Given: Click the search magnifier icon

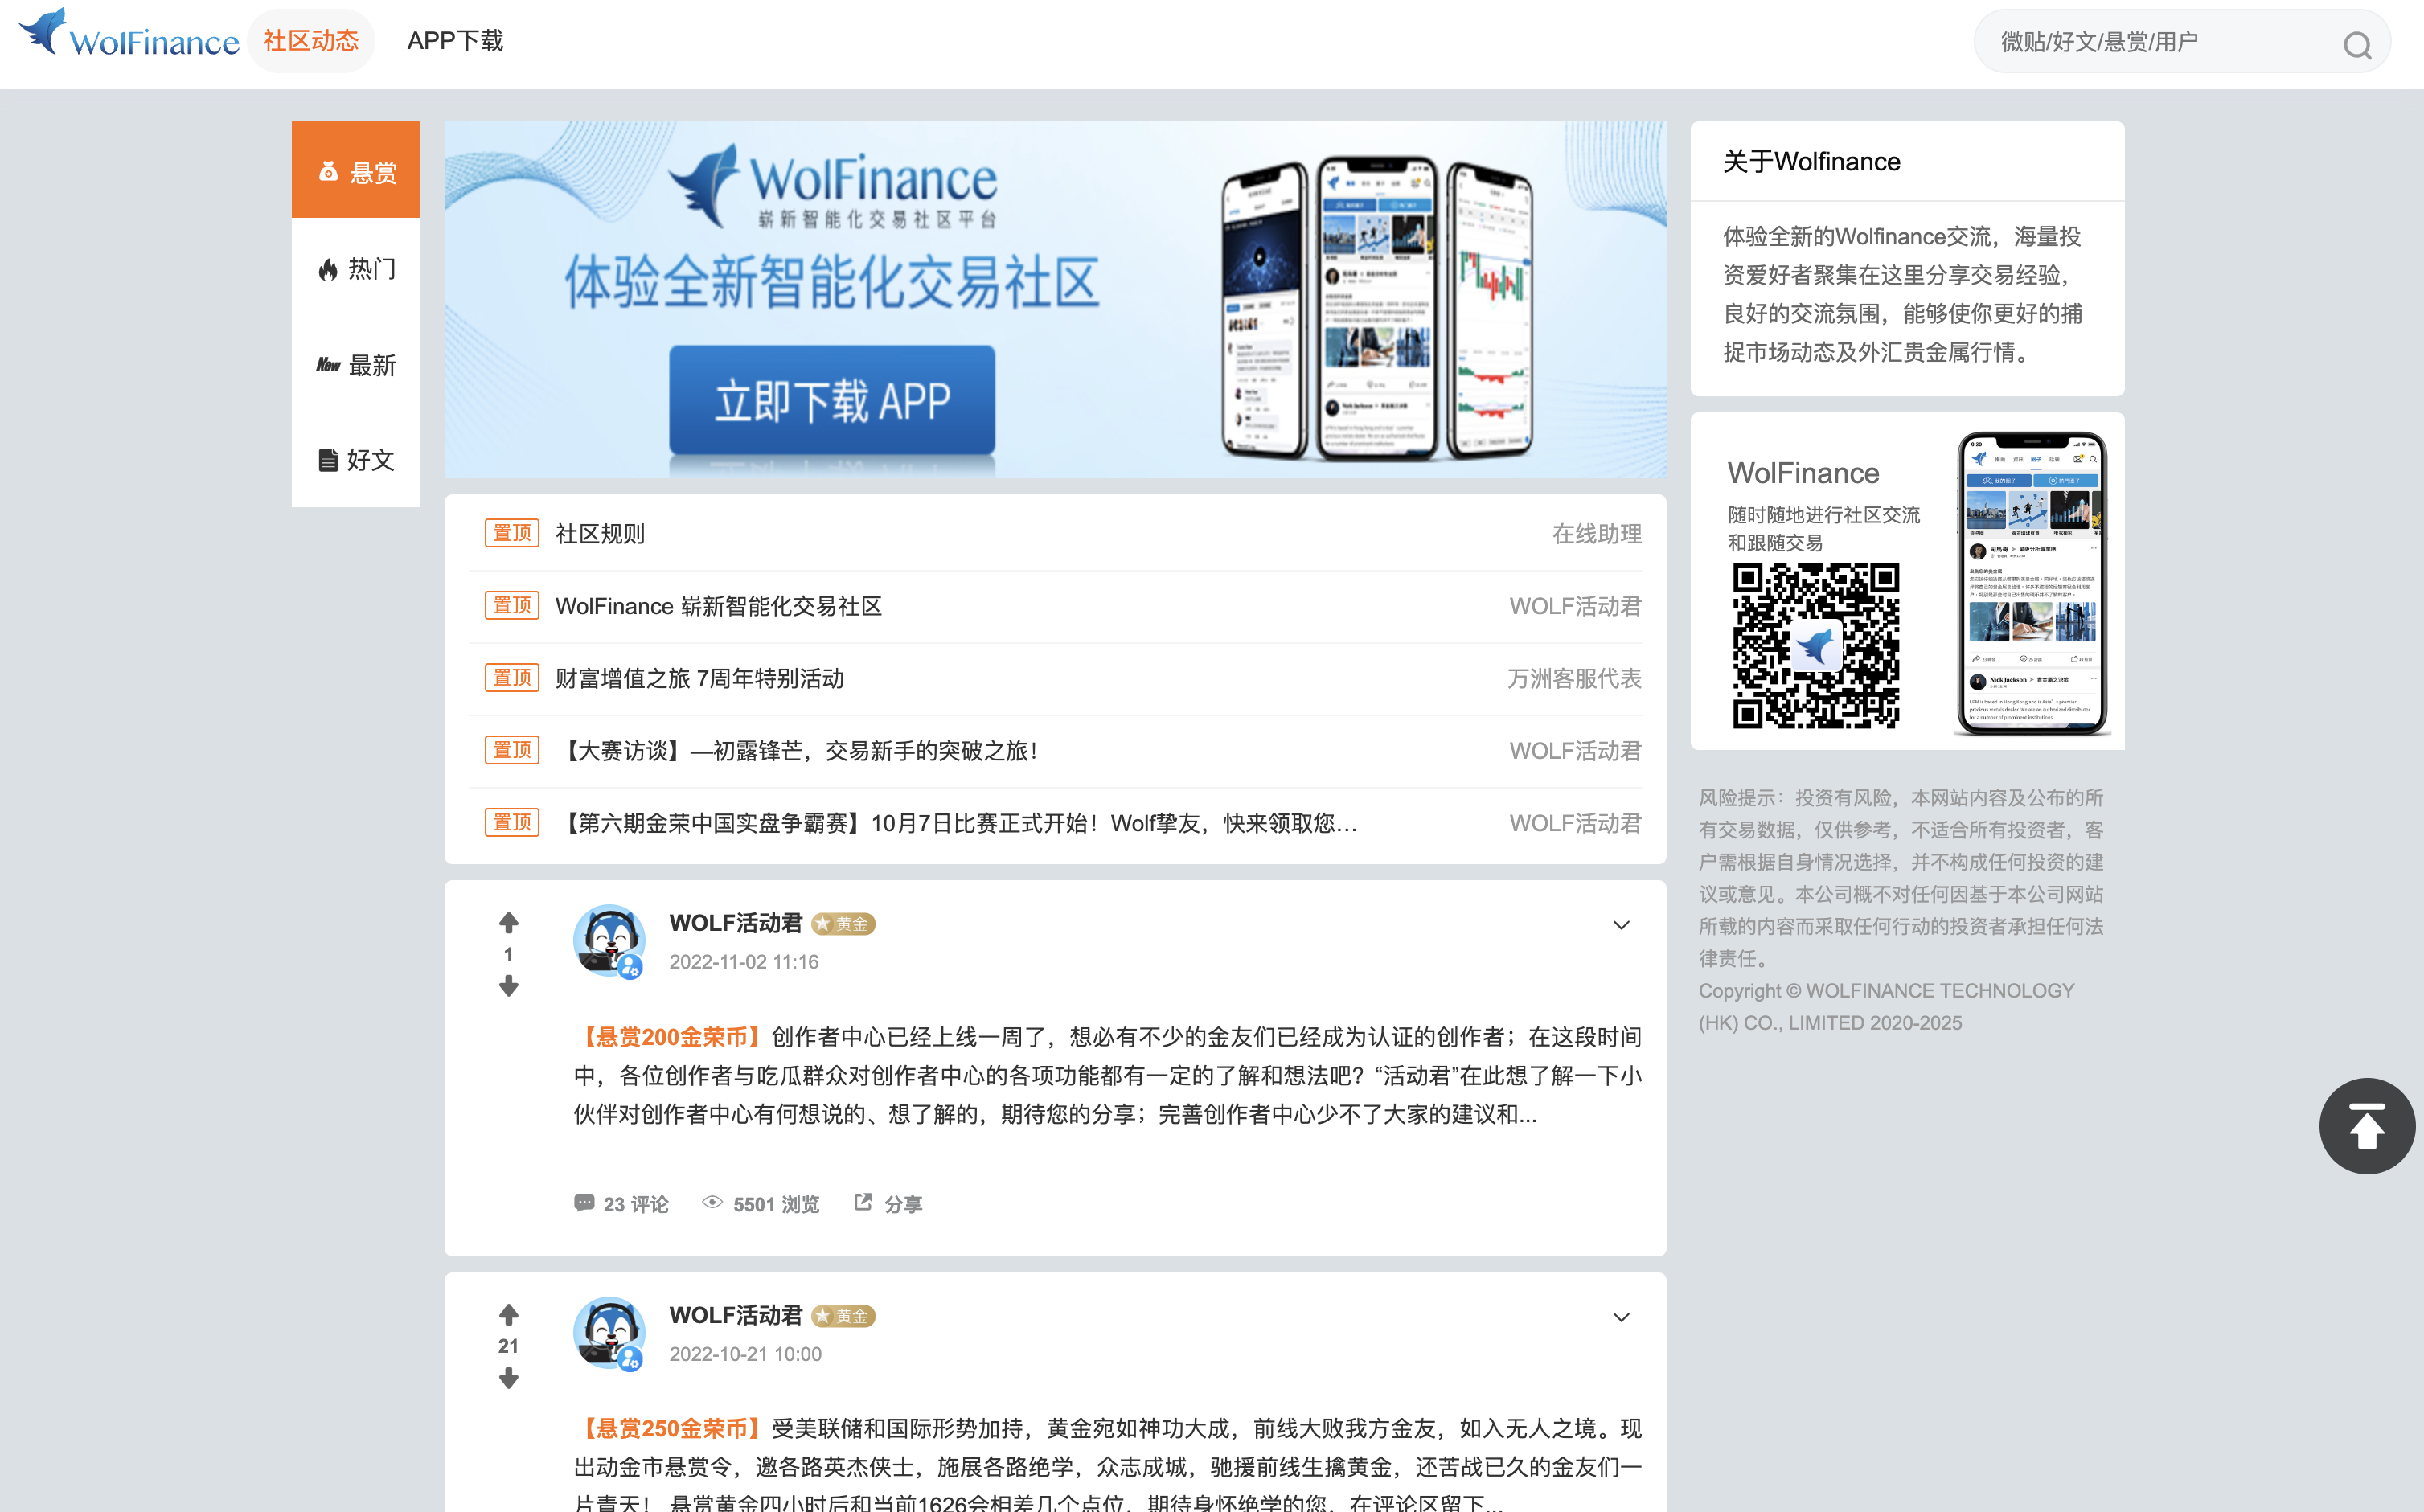Looking at the screenshot, I should point(2356,44).
